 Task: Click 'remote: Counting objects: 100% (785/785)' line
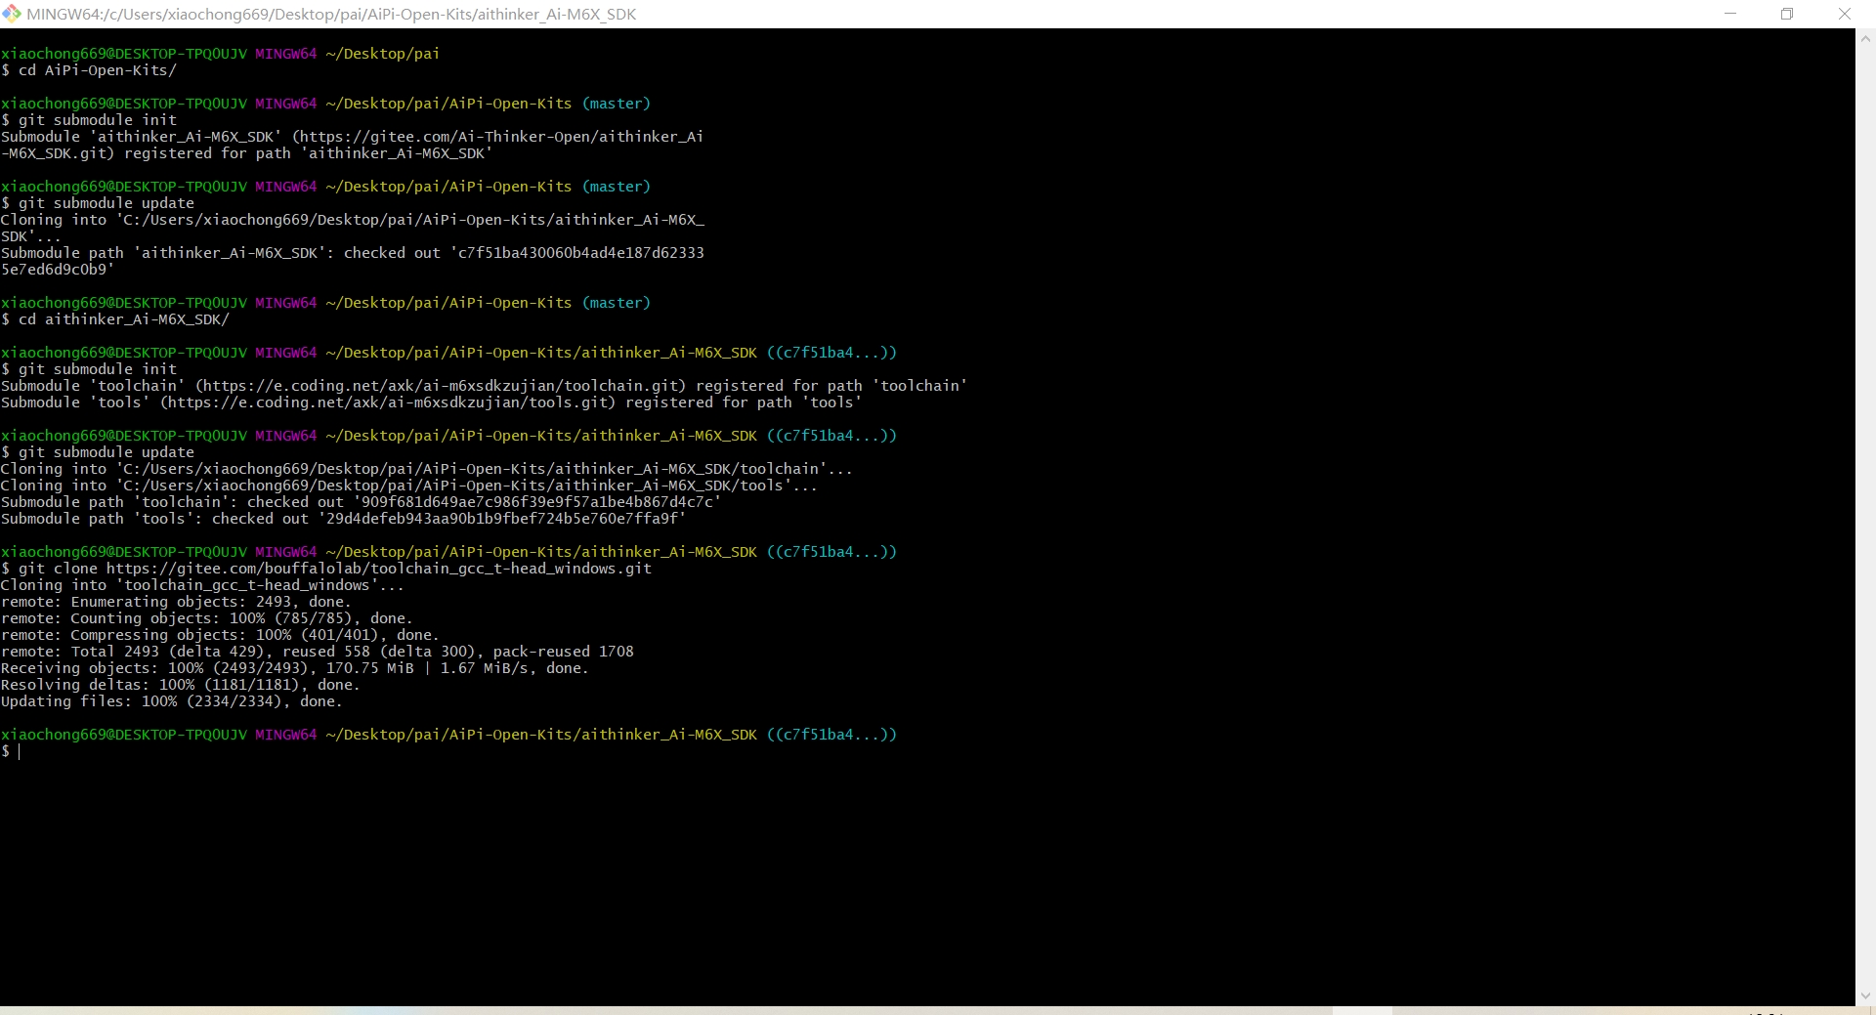(x=207, y=618)
